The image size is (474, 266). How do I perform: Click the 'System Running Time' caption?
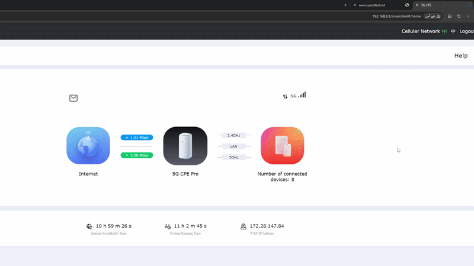click(x=185, y=233)
